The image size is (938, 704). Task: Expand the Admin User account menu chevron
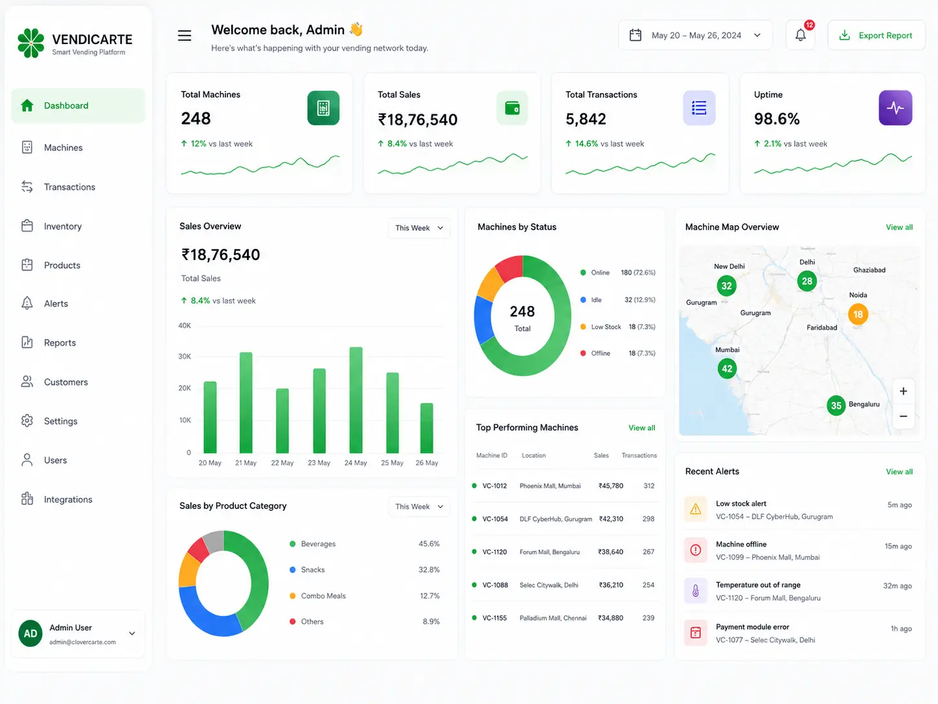132,633
